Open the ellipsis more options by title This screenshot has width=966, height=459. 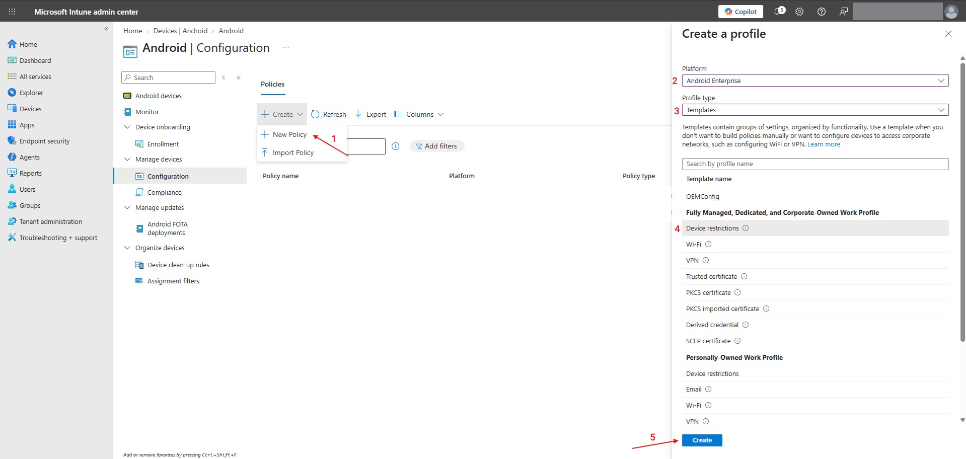tap(286, 48)
